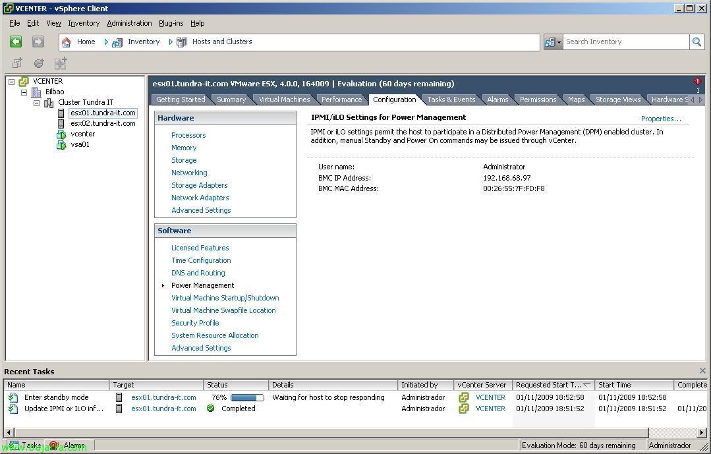The height and width of the screenshot is (454, 711).
Task: Click the VCENTER server icon in first task row
Action: (463, 398)
